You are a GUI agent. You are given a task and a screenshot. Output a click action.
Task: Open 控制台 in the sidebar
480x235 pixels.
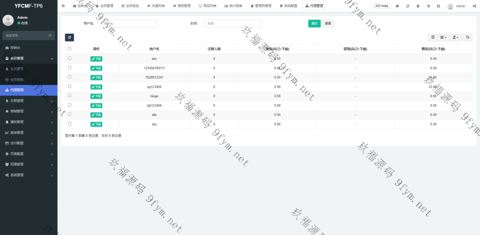29,48
